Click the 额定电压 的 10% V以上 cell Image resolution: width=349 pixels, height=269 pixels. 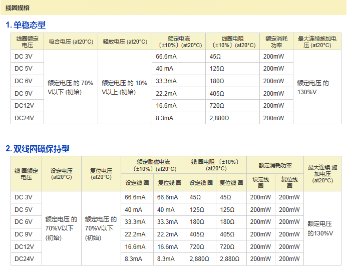[125, 87]
